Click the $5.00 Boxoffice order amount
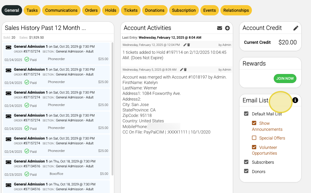The height and width of the screenshot is (193, 311). (104, 174)
